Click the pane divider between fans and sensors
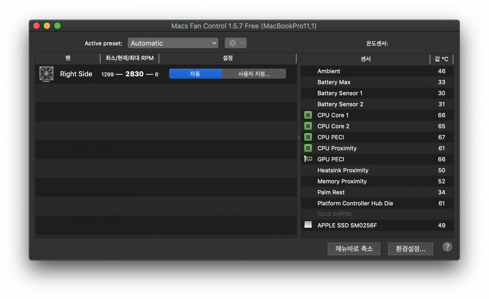Viewport: 489px width, 299px height. point(299,138)
